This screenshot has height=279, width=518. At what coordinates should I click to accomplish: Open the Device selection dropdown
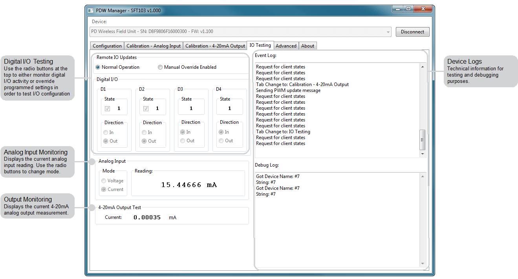pyautogui.click(x=240, y=32)
